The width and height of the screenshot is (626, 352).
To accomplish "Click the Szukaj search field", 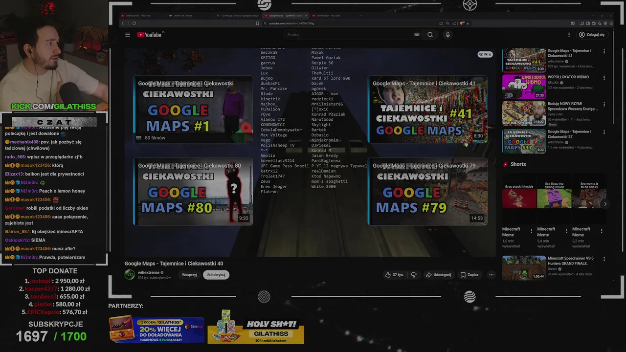I will coord(347,35).
